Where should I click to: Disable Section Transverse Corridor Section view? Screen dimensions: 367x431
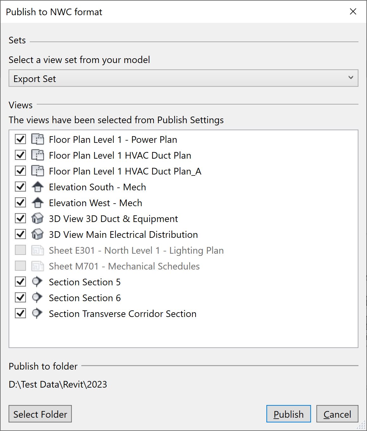(x=20, y=314)
